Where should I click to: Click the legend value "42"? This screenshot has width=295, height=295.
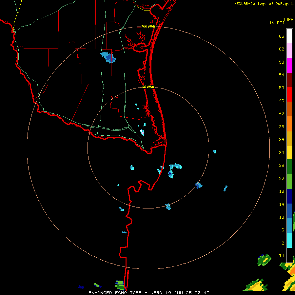coord(282,114)
